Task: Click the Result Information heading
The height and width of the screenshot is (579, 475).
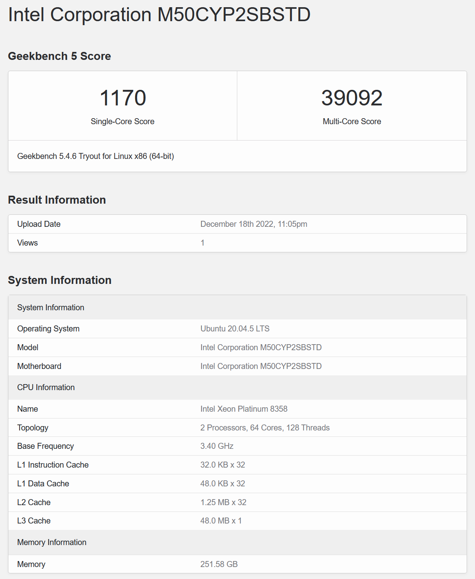Action: [x=57, y=200]
